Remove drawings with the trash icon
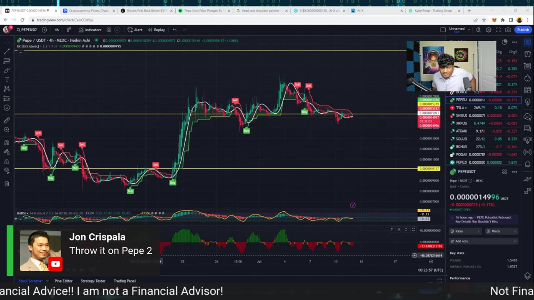This screenshot has width=534, height=300. (7, 183)
